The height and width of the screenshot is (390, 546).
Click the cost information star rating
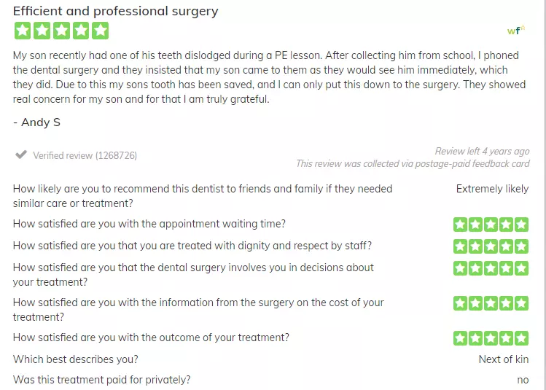491,303
